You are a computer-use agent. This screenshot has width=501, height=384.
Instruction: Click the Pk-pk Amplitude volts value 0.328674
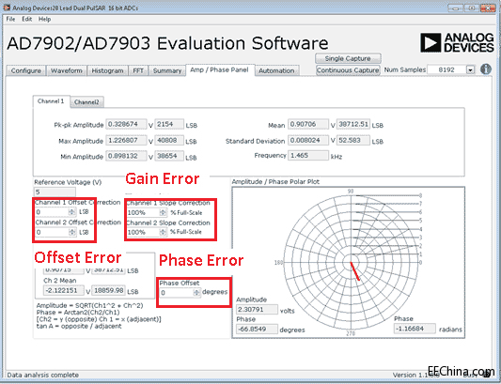[x=127, y=124]
